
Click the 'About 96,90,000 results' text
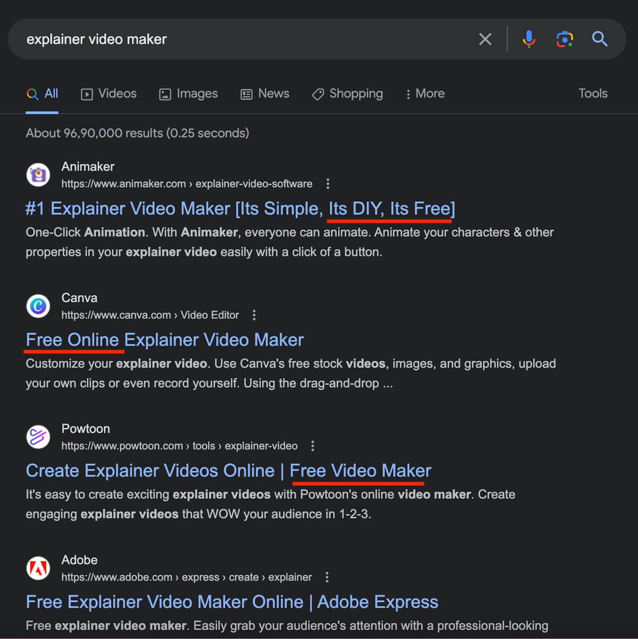tap(137, 133)
